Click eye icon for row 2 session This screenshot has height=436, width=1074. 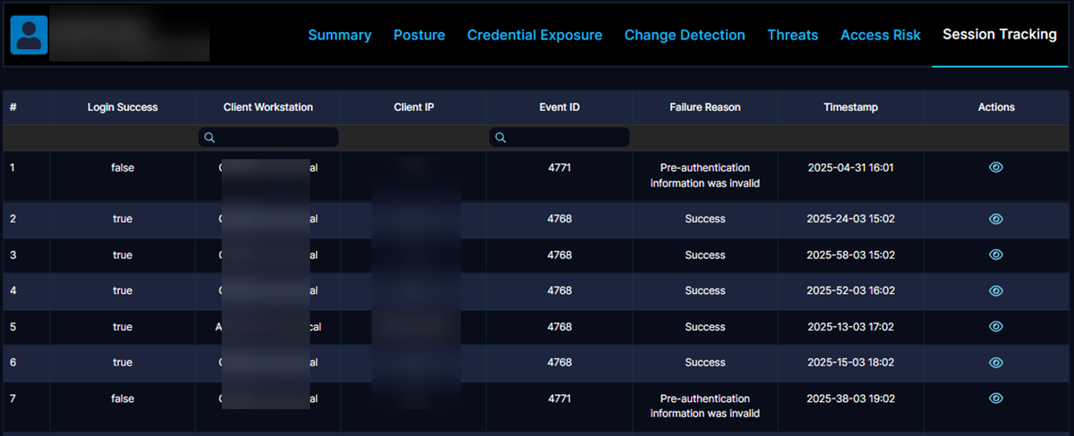[995, 219]
